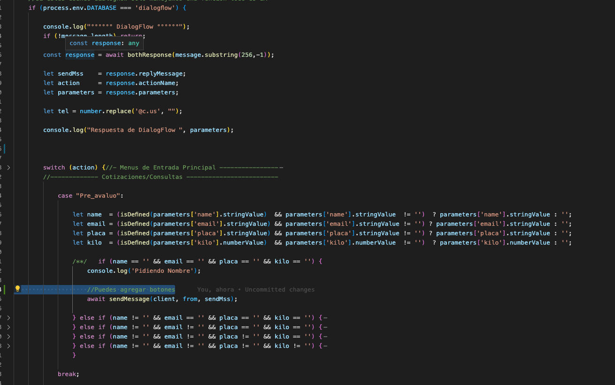The image size is (615, 385).
Task: Click email in 'let email' declaration
Action: pyautogui.click(x=96, y=224)
